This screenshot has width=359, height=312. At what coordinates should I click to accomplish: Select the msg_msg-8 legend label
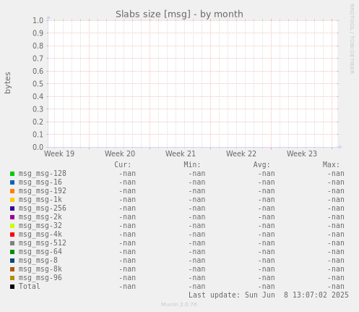(x=38, y=261)
